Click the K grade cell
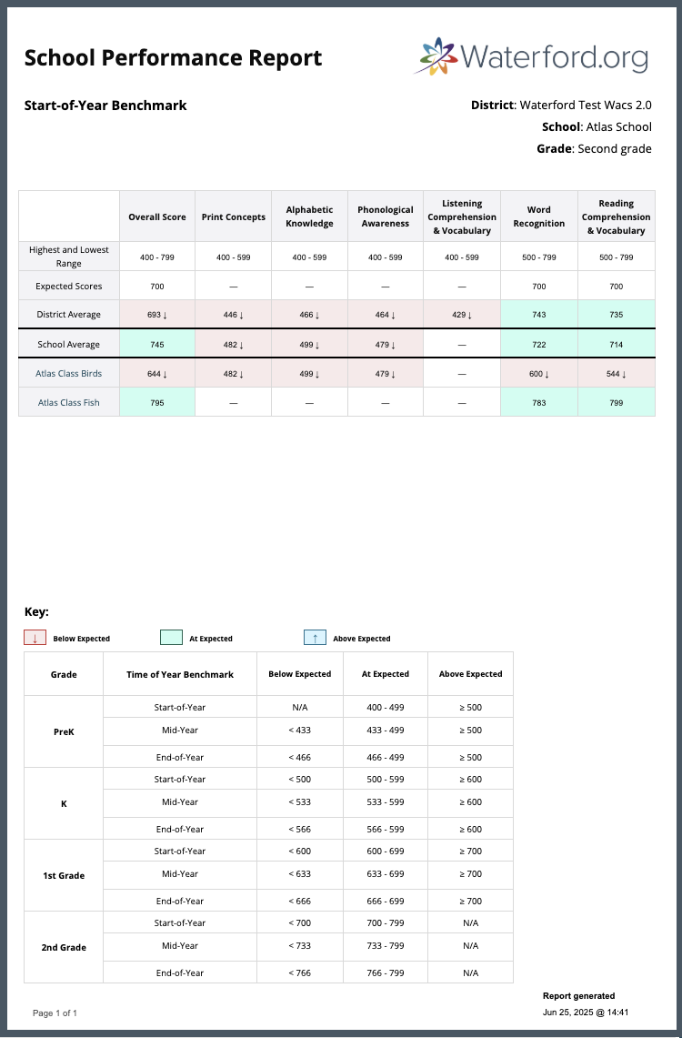 [x=64, y=803]
